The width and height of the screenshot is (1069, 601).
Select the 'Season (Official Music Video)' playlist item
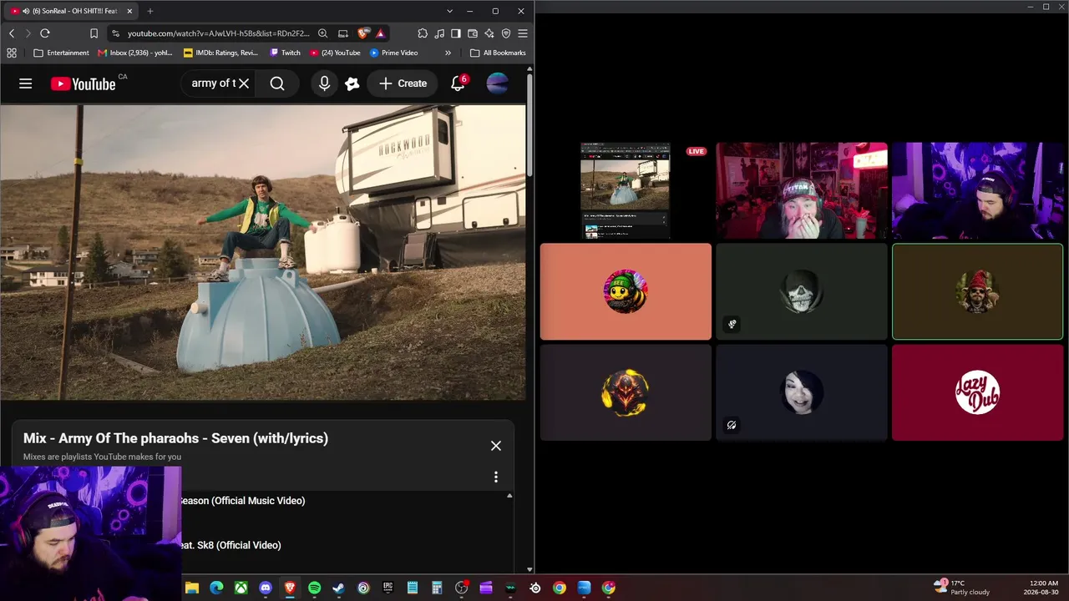point(242,501)
